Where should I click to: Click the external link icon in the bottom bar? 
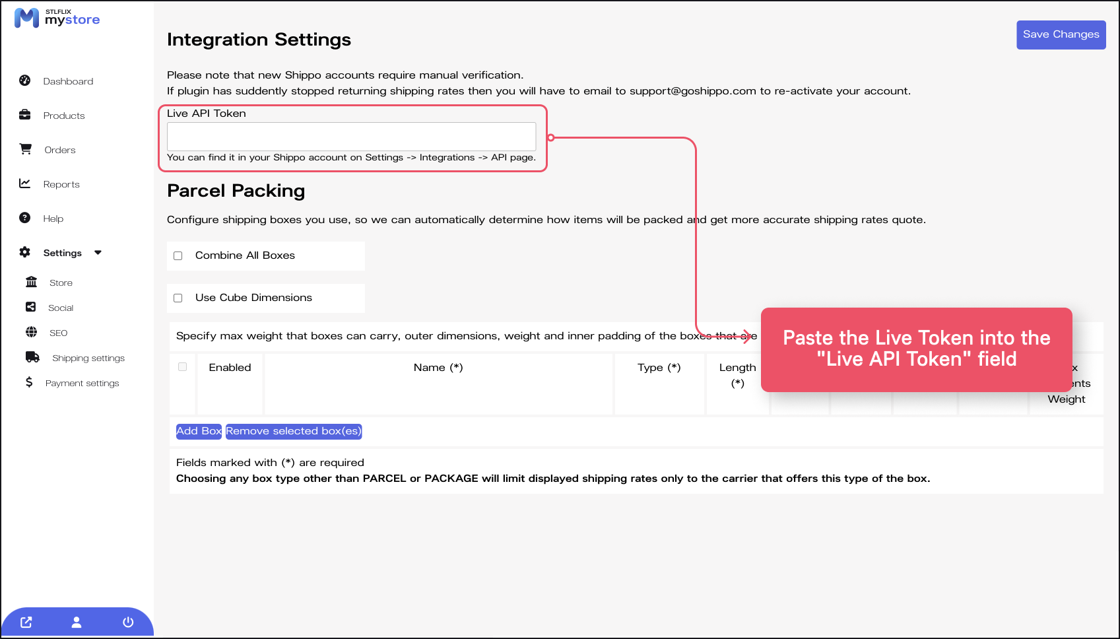point(26,622)
